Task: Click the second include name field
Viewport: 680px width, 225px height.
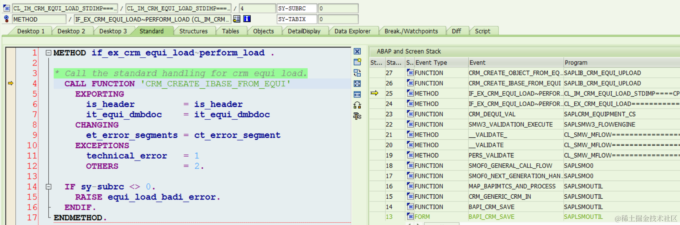Action: click(x=179, y=8)
